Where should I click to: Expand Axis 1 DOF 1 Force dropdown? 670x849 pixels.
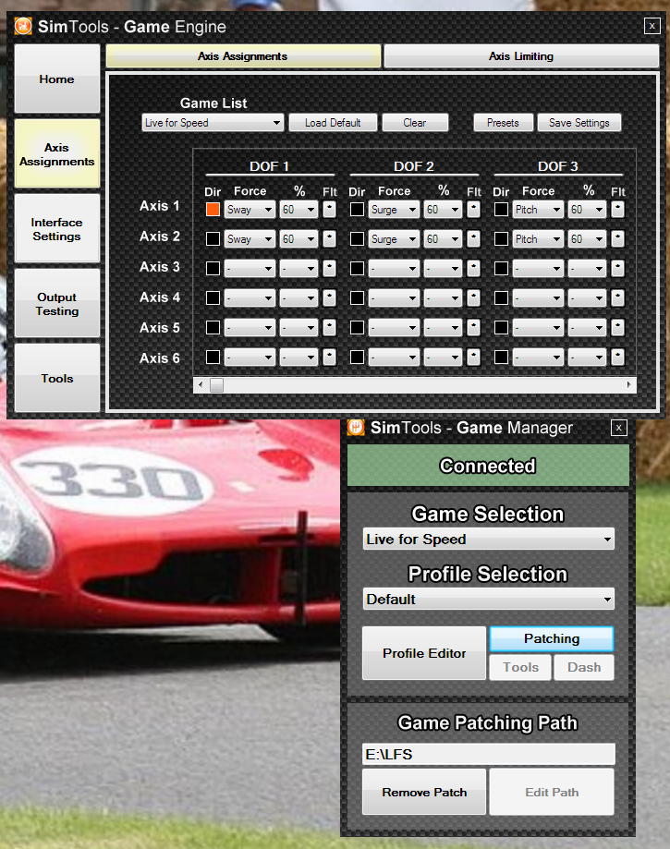click(250, 210)
